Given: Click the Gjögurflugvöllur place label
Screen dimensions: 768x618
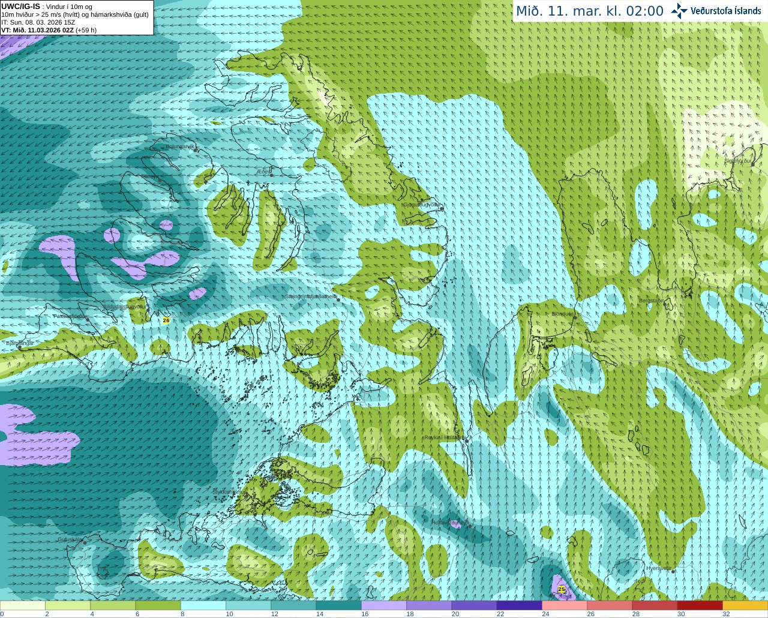Looking at the screenshot, I should (421, 205).
